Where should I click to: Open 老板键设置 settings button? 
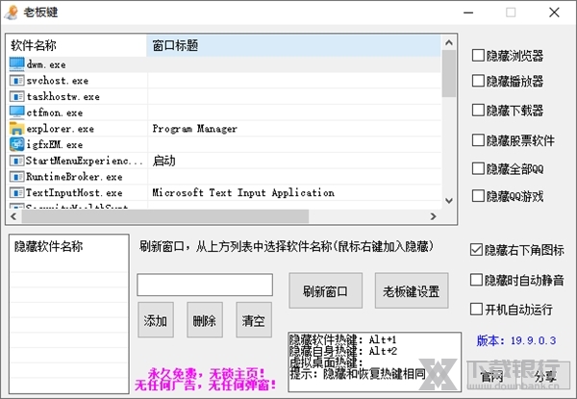(x=411, y=291)
